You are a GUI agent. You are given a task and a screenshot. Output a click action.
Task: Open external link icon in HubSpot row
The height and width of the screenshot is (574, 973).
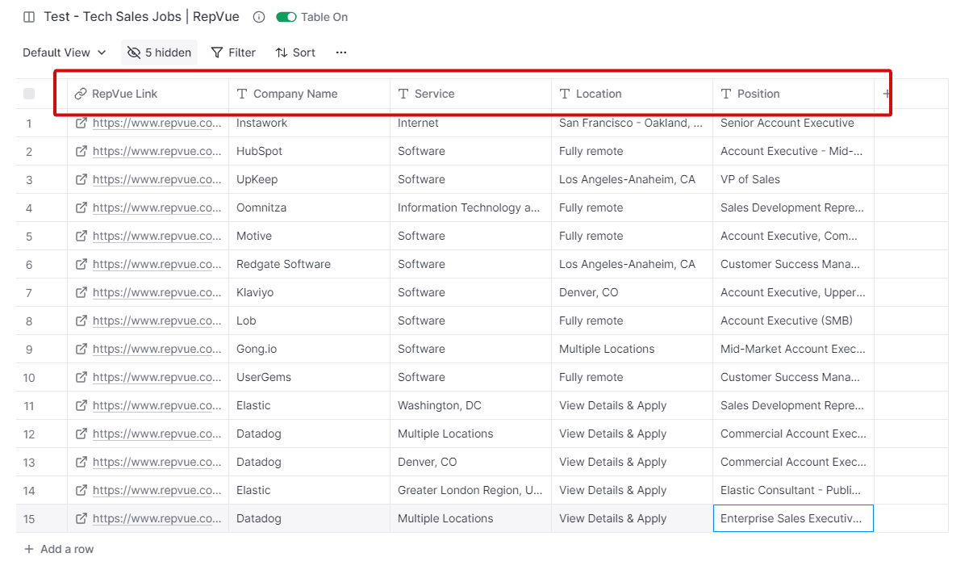tap(81, 151)
